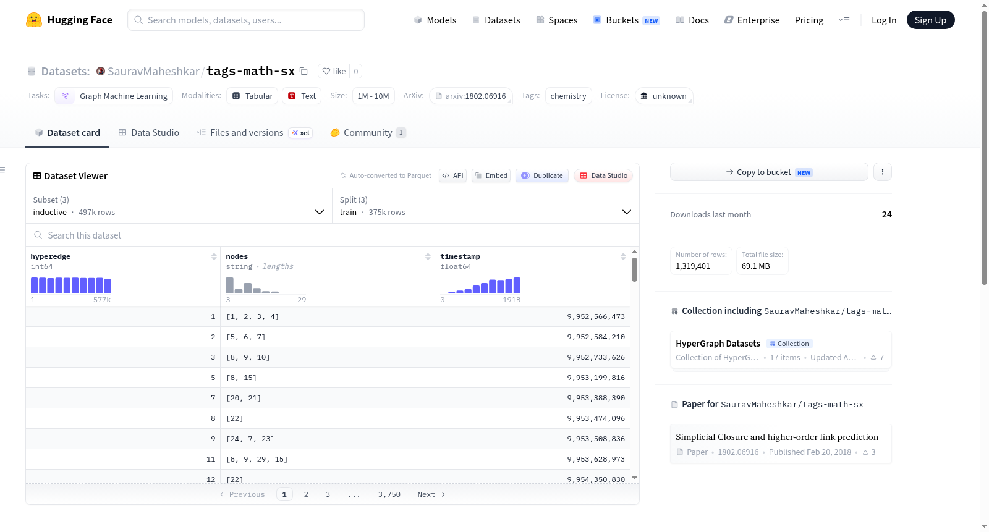Select current page 1 in pagination
This screenshot has width=989, height=532.
[284, 494]
